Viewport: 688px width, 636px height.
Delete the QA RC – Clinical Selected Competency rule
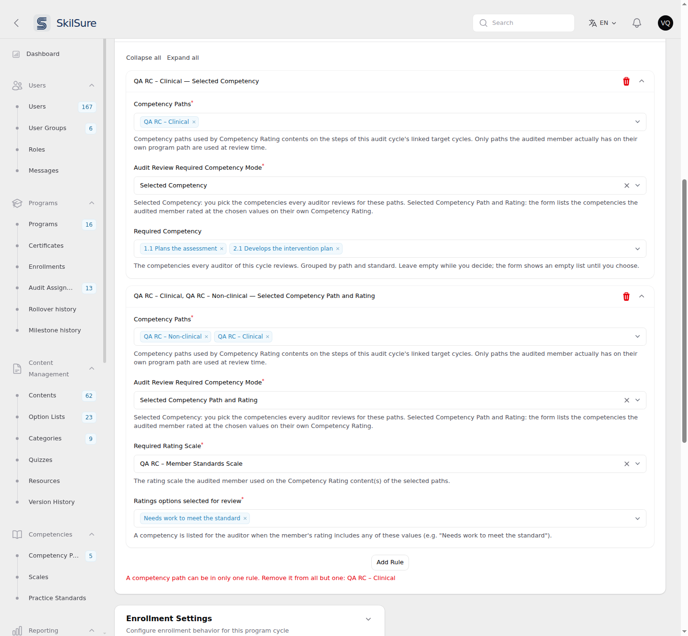626,81
